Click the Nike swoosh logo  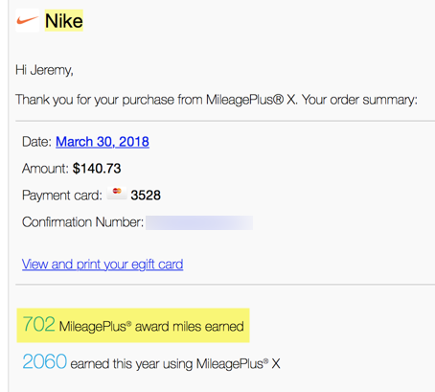[27, 21]
